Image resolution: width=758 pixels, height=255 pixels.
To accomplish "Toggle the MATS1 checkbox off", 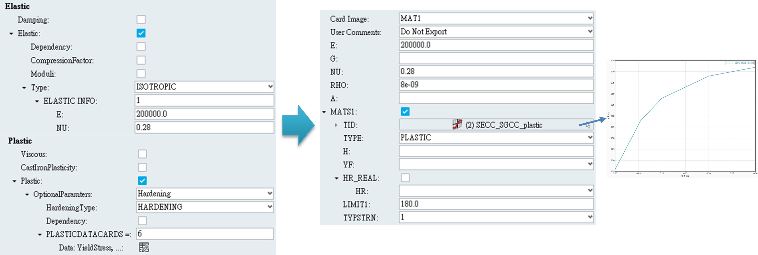I will point(405,111).
